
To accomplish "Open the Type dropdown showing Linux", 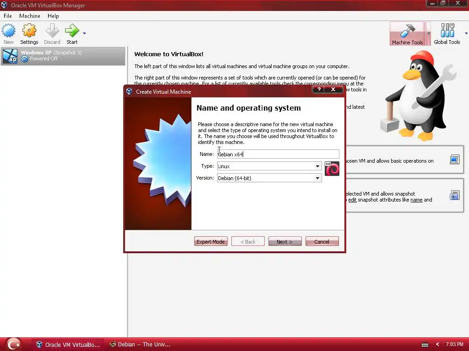I will (x=269, y=166).
